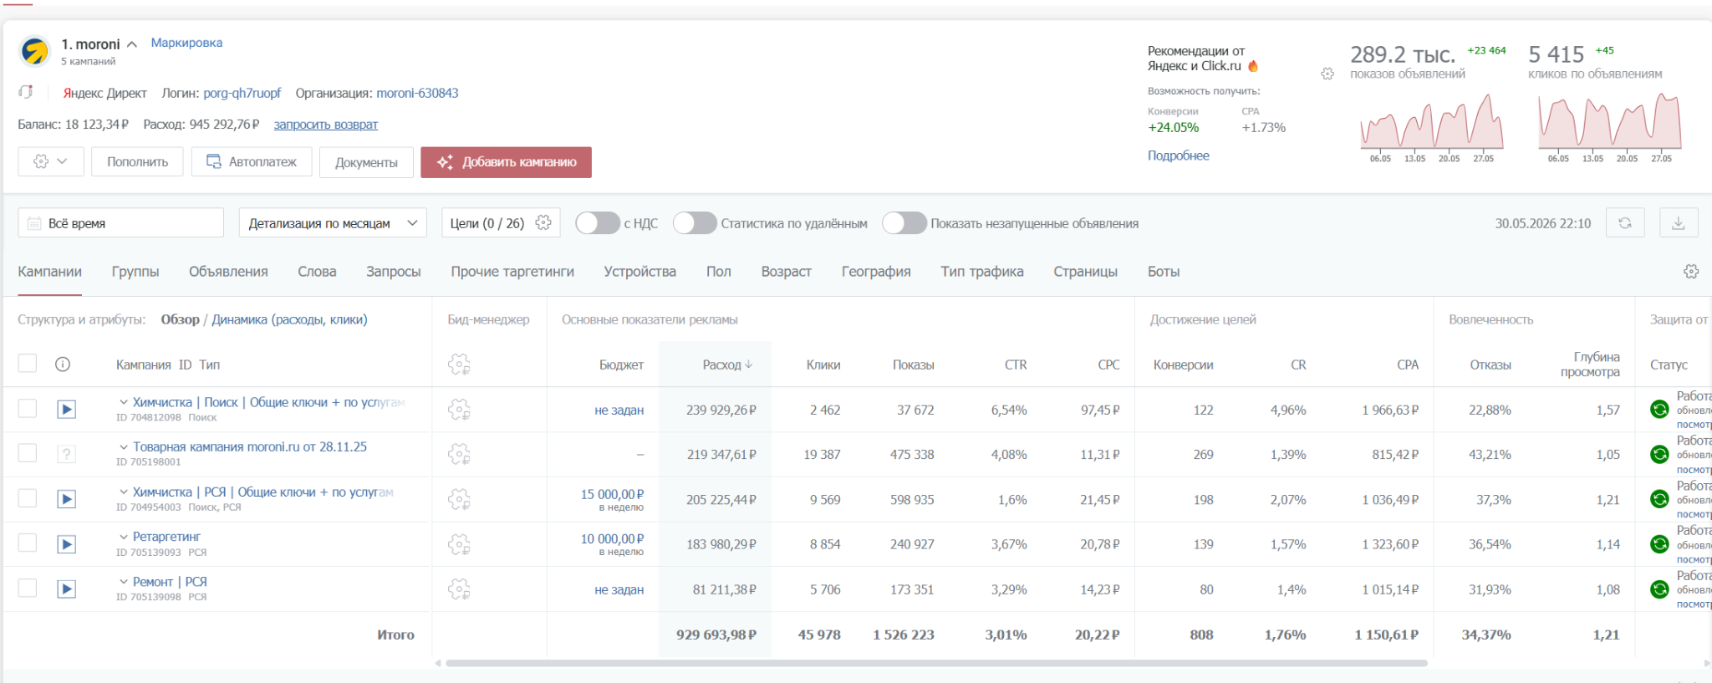Viewport: 1712px width, 683px height.
Task: Click the moroni account logo avatar
Action: (35, 51)
